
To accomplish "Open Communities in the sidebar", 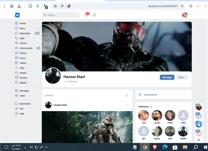I will coord(26,48).
